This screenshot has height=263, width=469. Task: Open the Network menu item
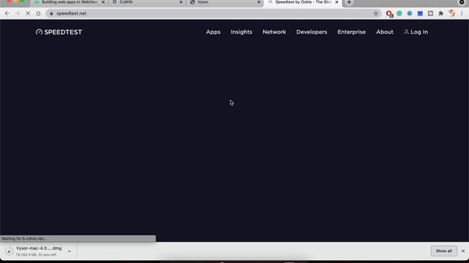click(x=274, y=32)
